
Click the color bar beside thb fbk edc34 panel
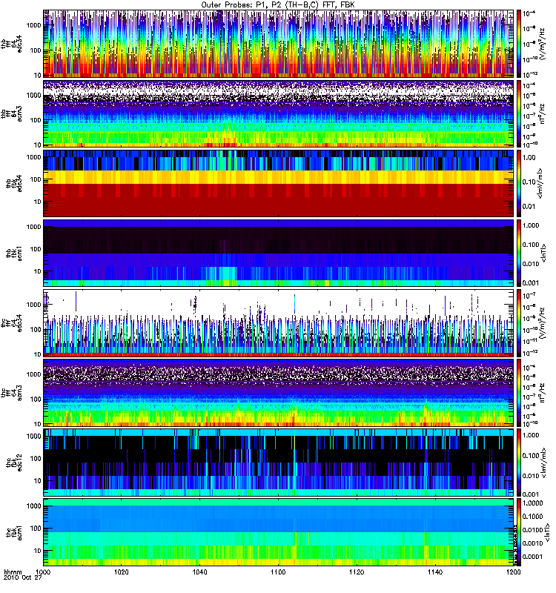pos(518,183)
